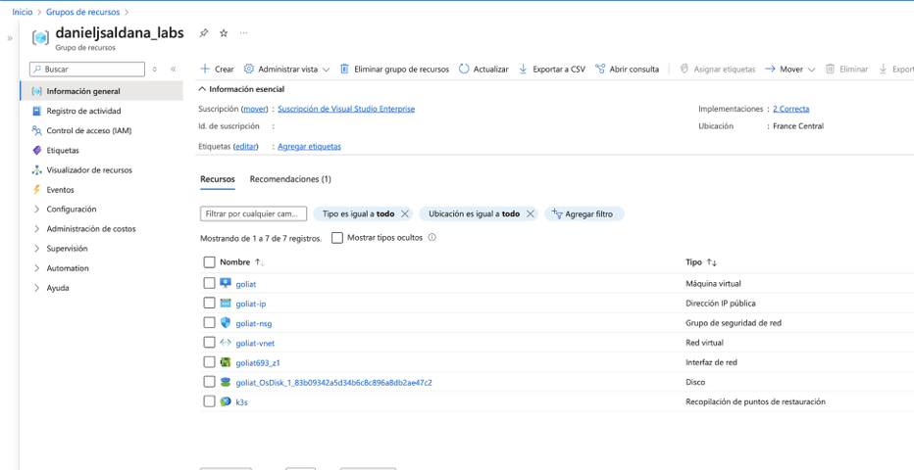Check the k3s row checkbox

point(209,401)
